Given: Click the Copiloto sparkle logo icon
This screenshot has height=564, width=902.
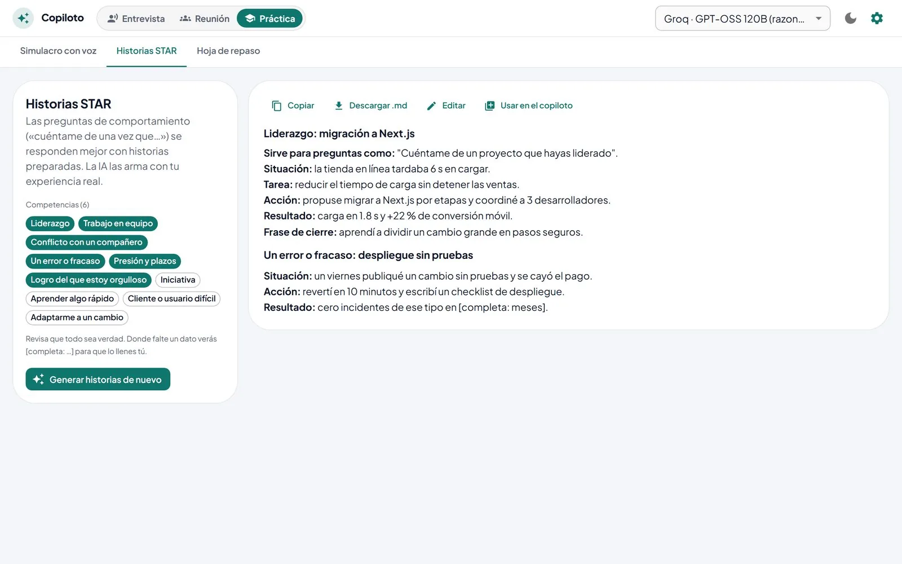Looking at the screenshot, I should (23, 19).
